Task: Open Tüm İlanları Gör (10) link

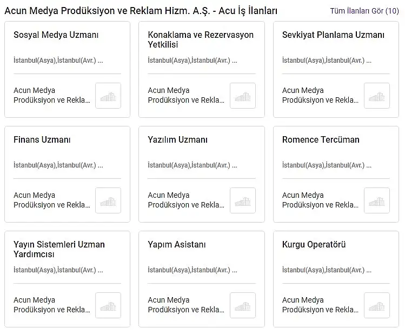Action: 364,11
